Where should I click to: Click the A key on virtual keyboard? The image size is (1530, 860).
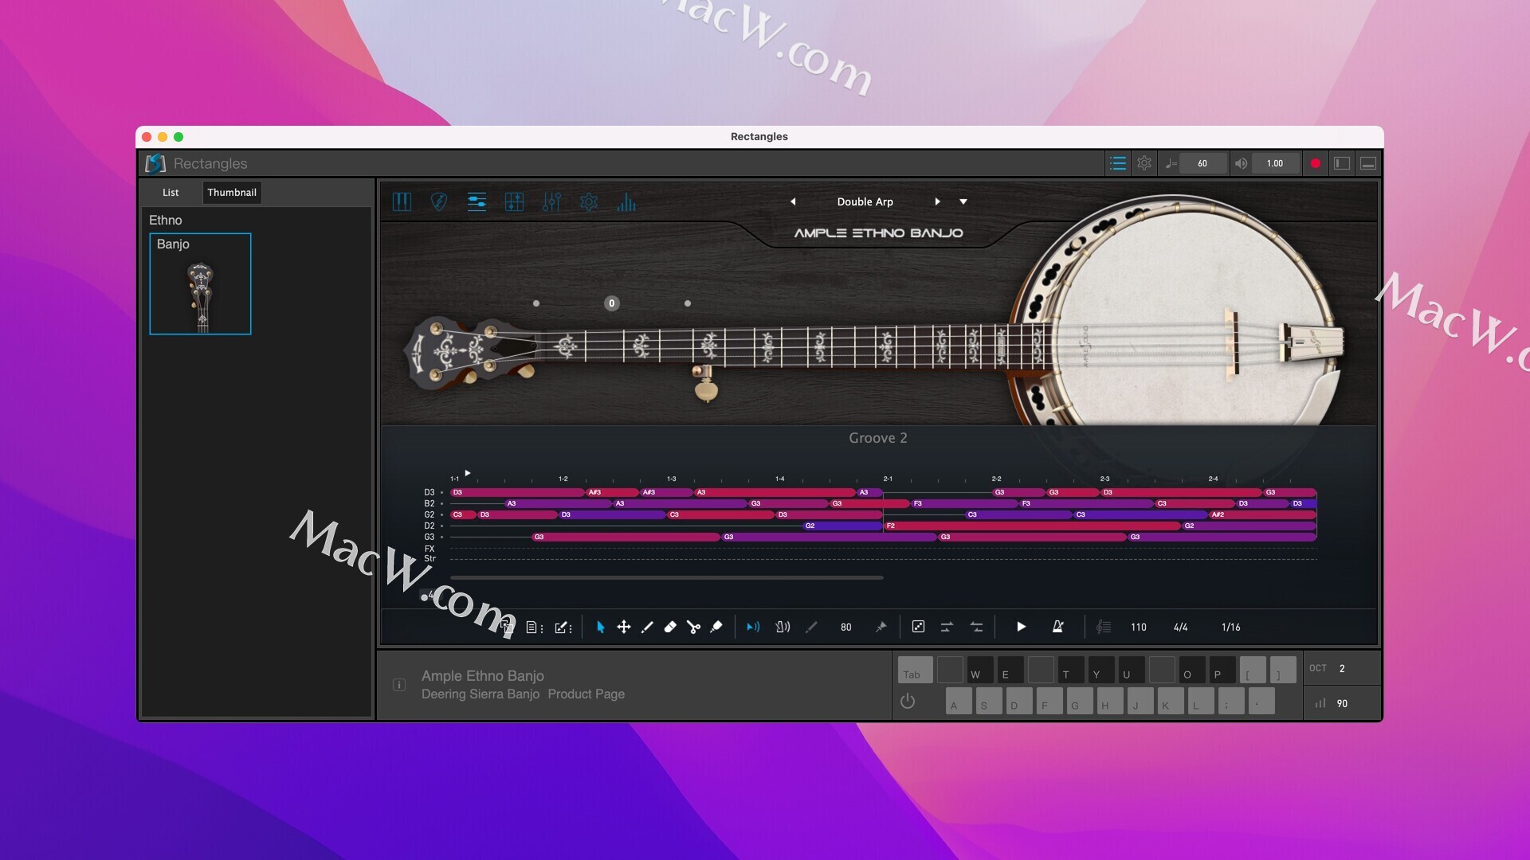(x=959, y=701)
